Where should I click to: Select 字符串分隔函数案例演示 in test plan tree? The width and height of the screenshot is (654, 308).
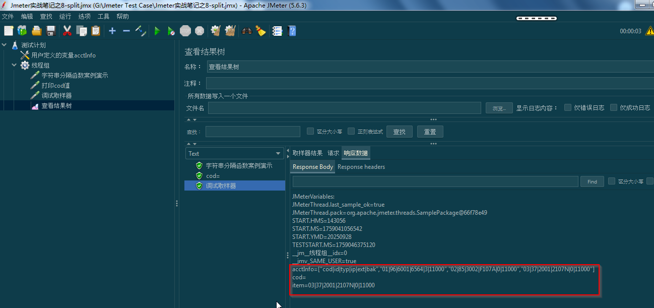point(75,75)
